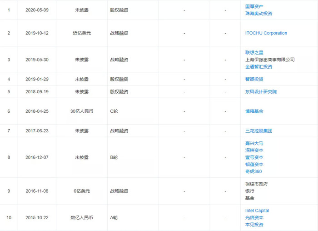Select the 6亿美元 amount cell

(x=82, y=191)
